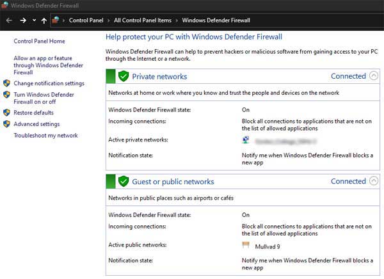Click the blurred active private network name
This screenshot has width=384, height=279.
286,141
